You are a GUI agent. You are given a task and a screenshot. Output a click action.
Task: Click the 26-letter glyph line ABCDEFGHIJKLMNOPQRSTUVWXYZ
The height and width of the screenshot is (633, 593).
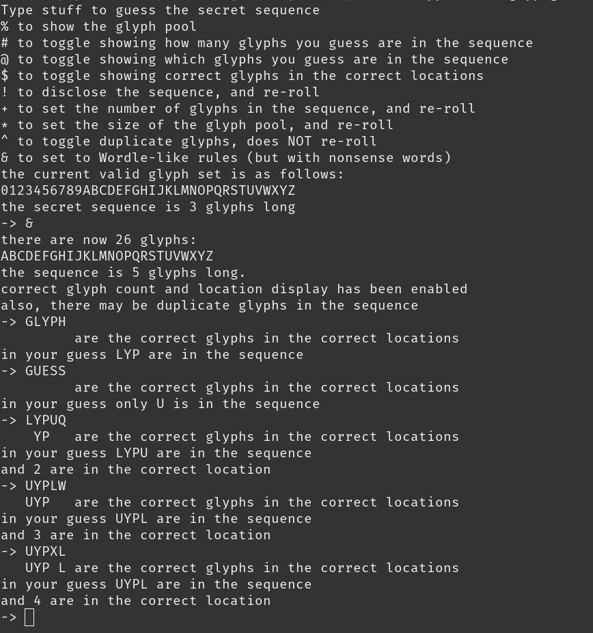pos(107,256)
